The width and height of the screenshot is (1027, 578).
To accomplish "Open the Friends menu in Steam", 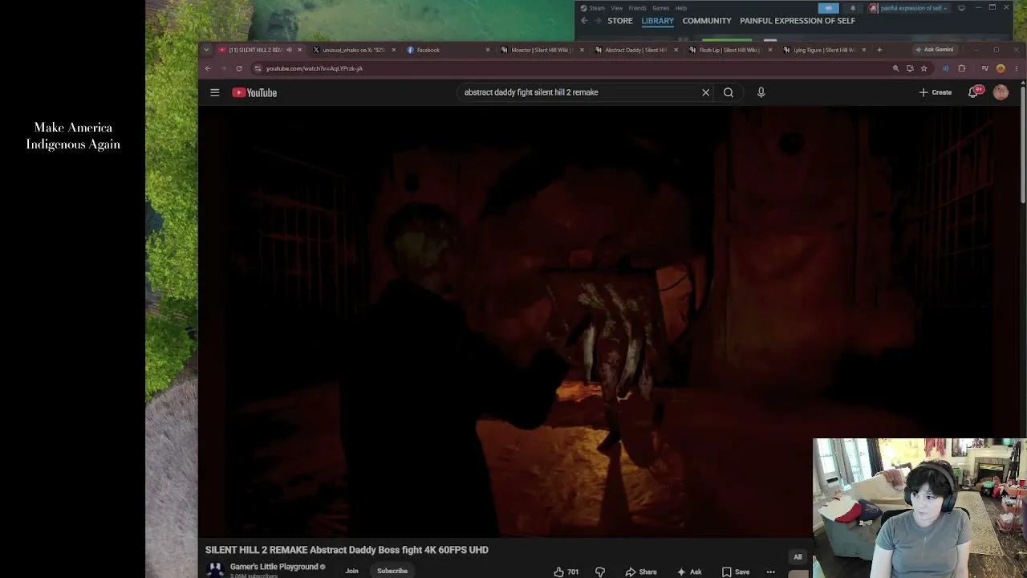I will point(638,8).
